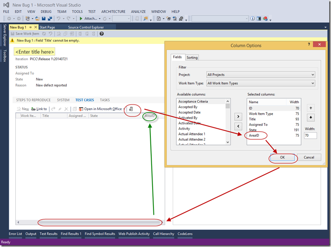Click the window layout icon beside info icon

tap(259, 18)
